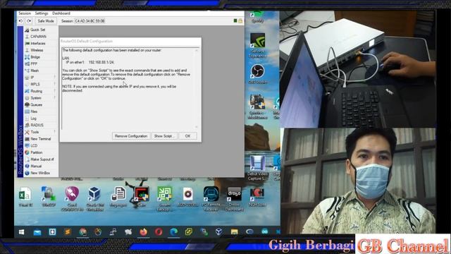451x254 pixels.
Task: Click the redo arrow in WinBox toolbar
Action: 29,21
